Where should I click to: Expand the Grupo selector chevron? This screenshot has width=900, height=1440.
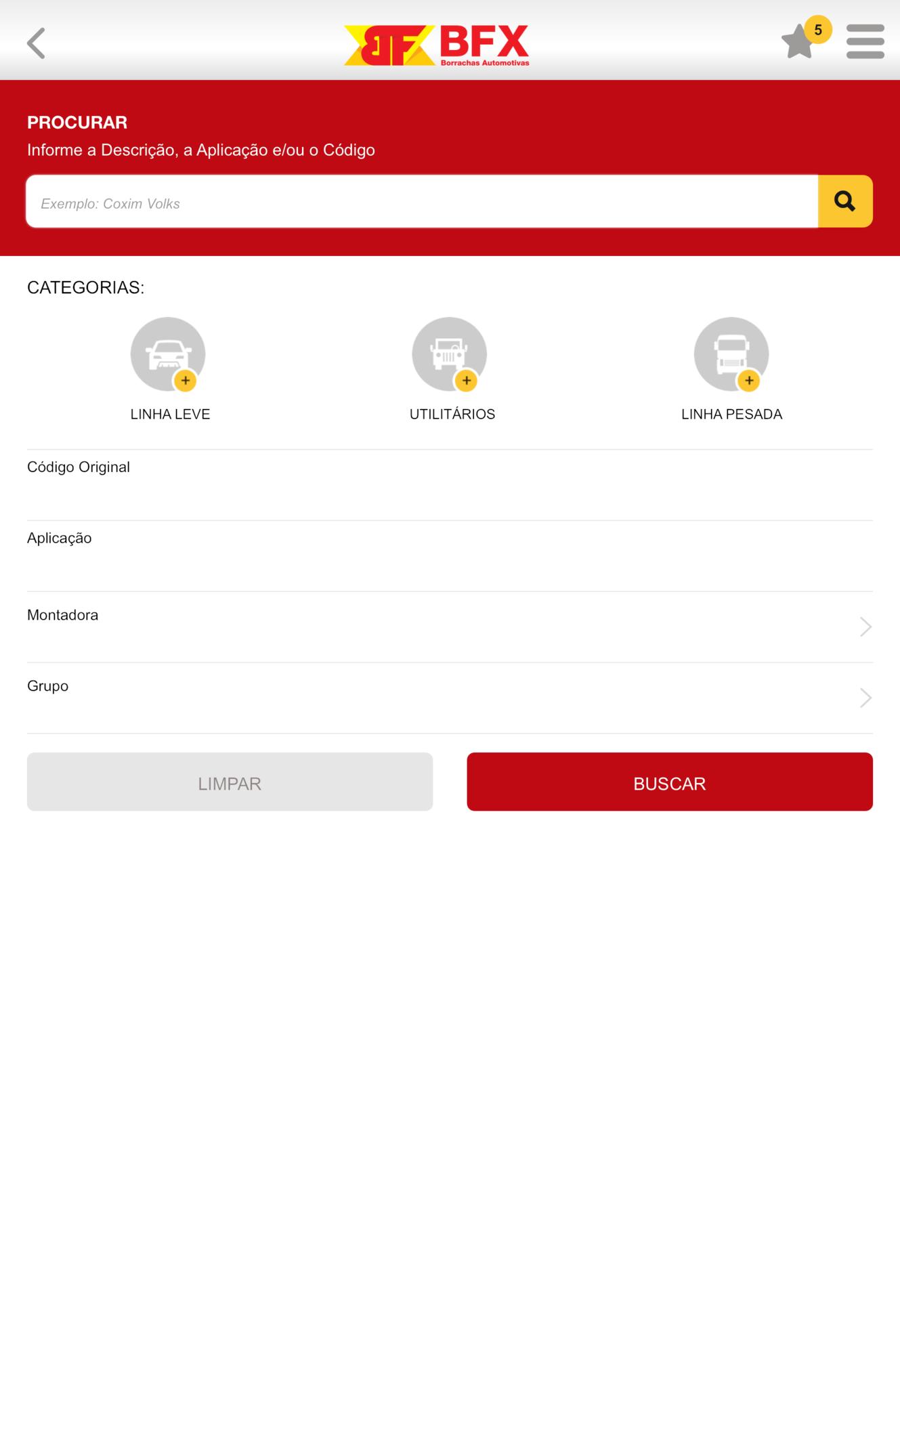pos(865,698)
